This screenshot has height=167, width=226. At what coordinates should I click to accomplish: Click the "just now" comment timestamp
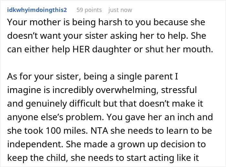(x=120, y=10)
